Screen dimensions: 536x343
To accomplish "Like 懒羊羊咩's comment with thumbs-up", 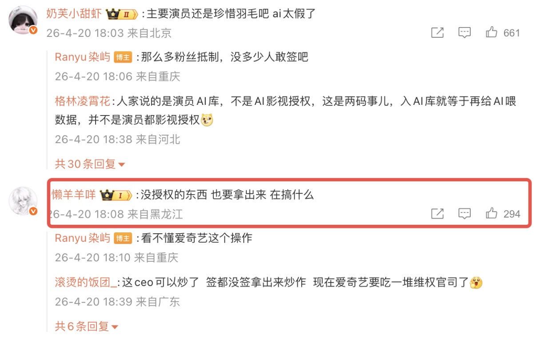I will coord(492,214).
